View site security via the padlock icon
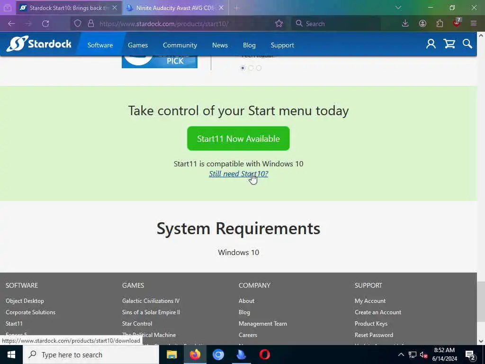Viewport: 485px width, 364px height. [90, 24]
